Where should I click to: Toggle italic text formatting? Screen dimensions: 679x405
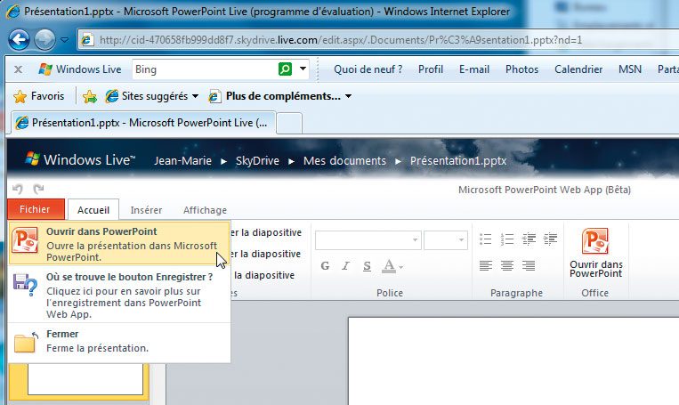click(345, 266)
